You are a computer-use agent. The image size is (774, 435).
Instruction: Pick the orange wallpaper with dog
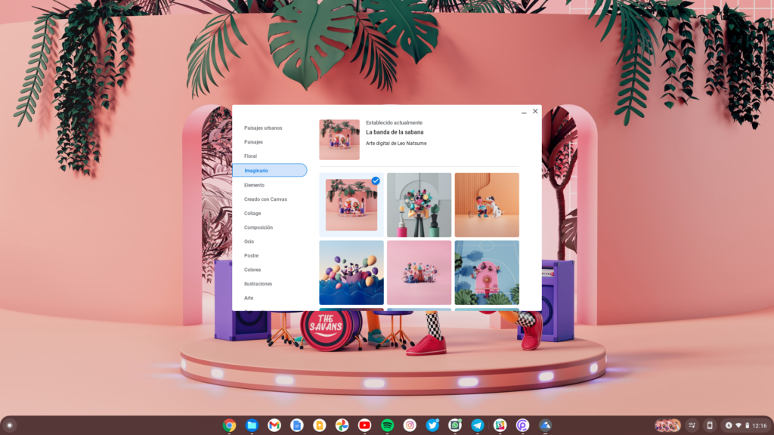[487, 205]
